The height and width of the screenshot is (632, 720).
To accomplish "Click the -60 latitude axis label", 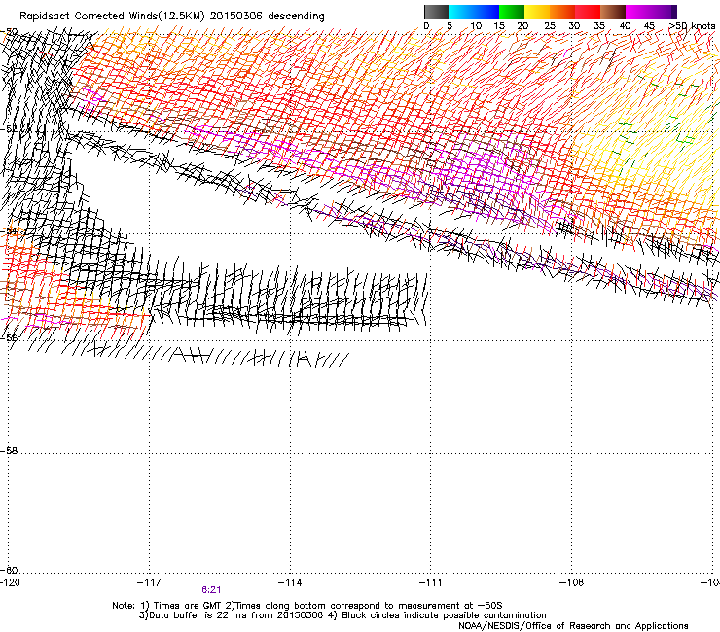I will tap(9, 570).
